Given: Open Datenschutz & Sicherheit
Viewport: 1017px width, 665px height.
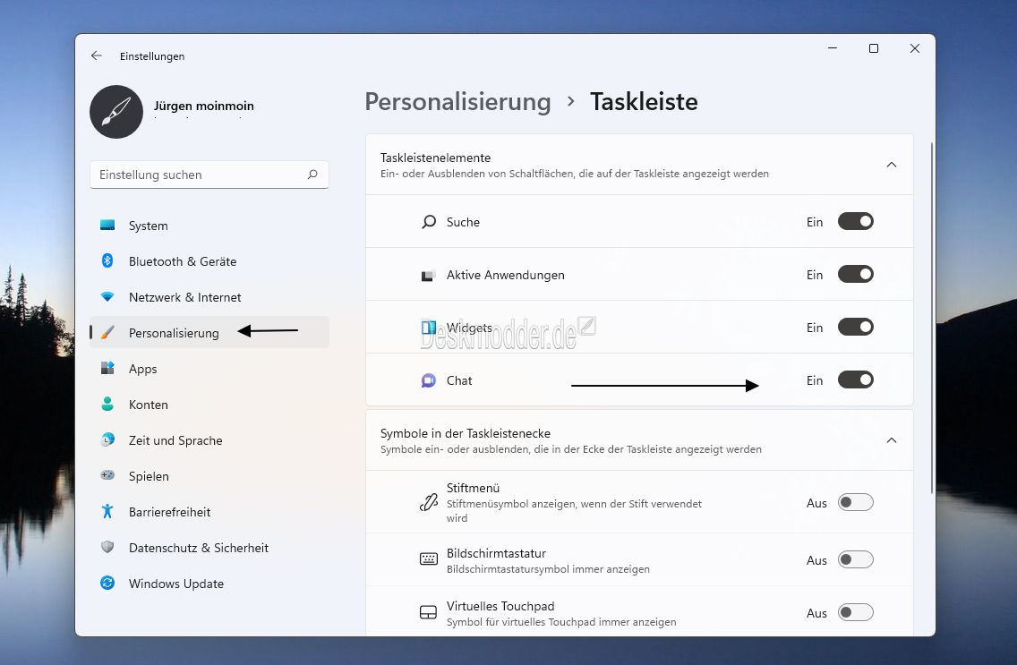Looking at the screenshot, I should [209, 547].
